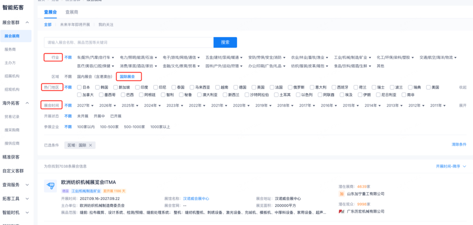The image size is (473, 225).
Task: Focus the exhibition keyword search field
Action: point(128,43)
